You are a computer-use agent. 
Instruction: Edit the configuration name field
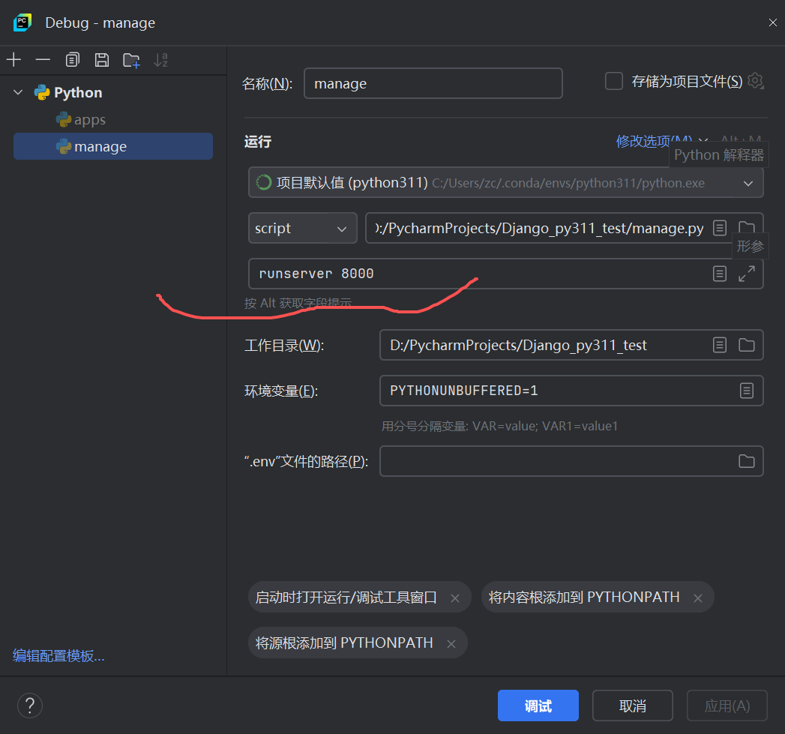point(433,83)
